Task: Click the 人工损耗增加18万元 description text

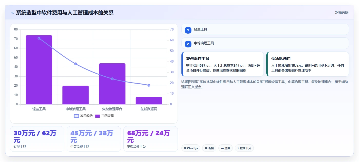Action: [308, 68]
